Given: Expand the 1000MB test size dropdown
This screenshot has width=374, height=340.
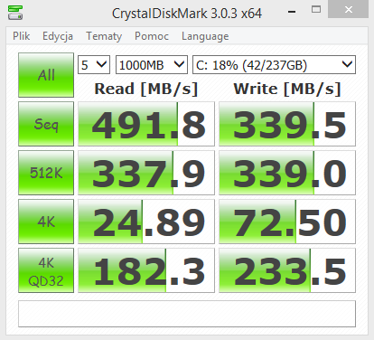Looking at the screenshot, I should pyautogui.click(x=152, y=65).
